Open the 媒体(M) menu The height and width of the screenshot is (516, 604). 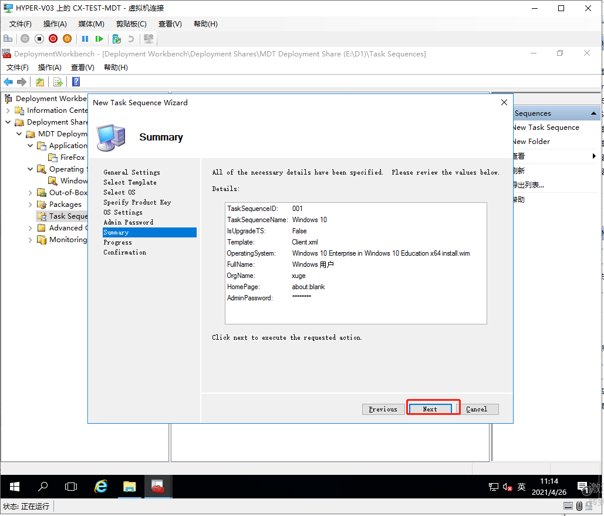pyautogui.click(x=92, y=24)
